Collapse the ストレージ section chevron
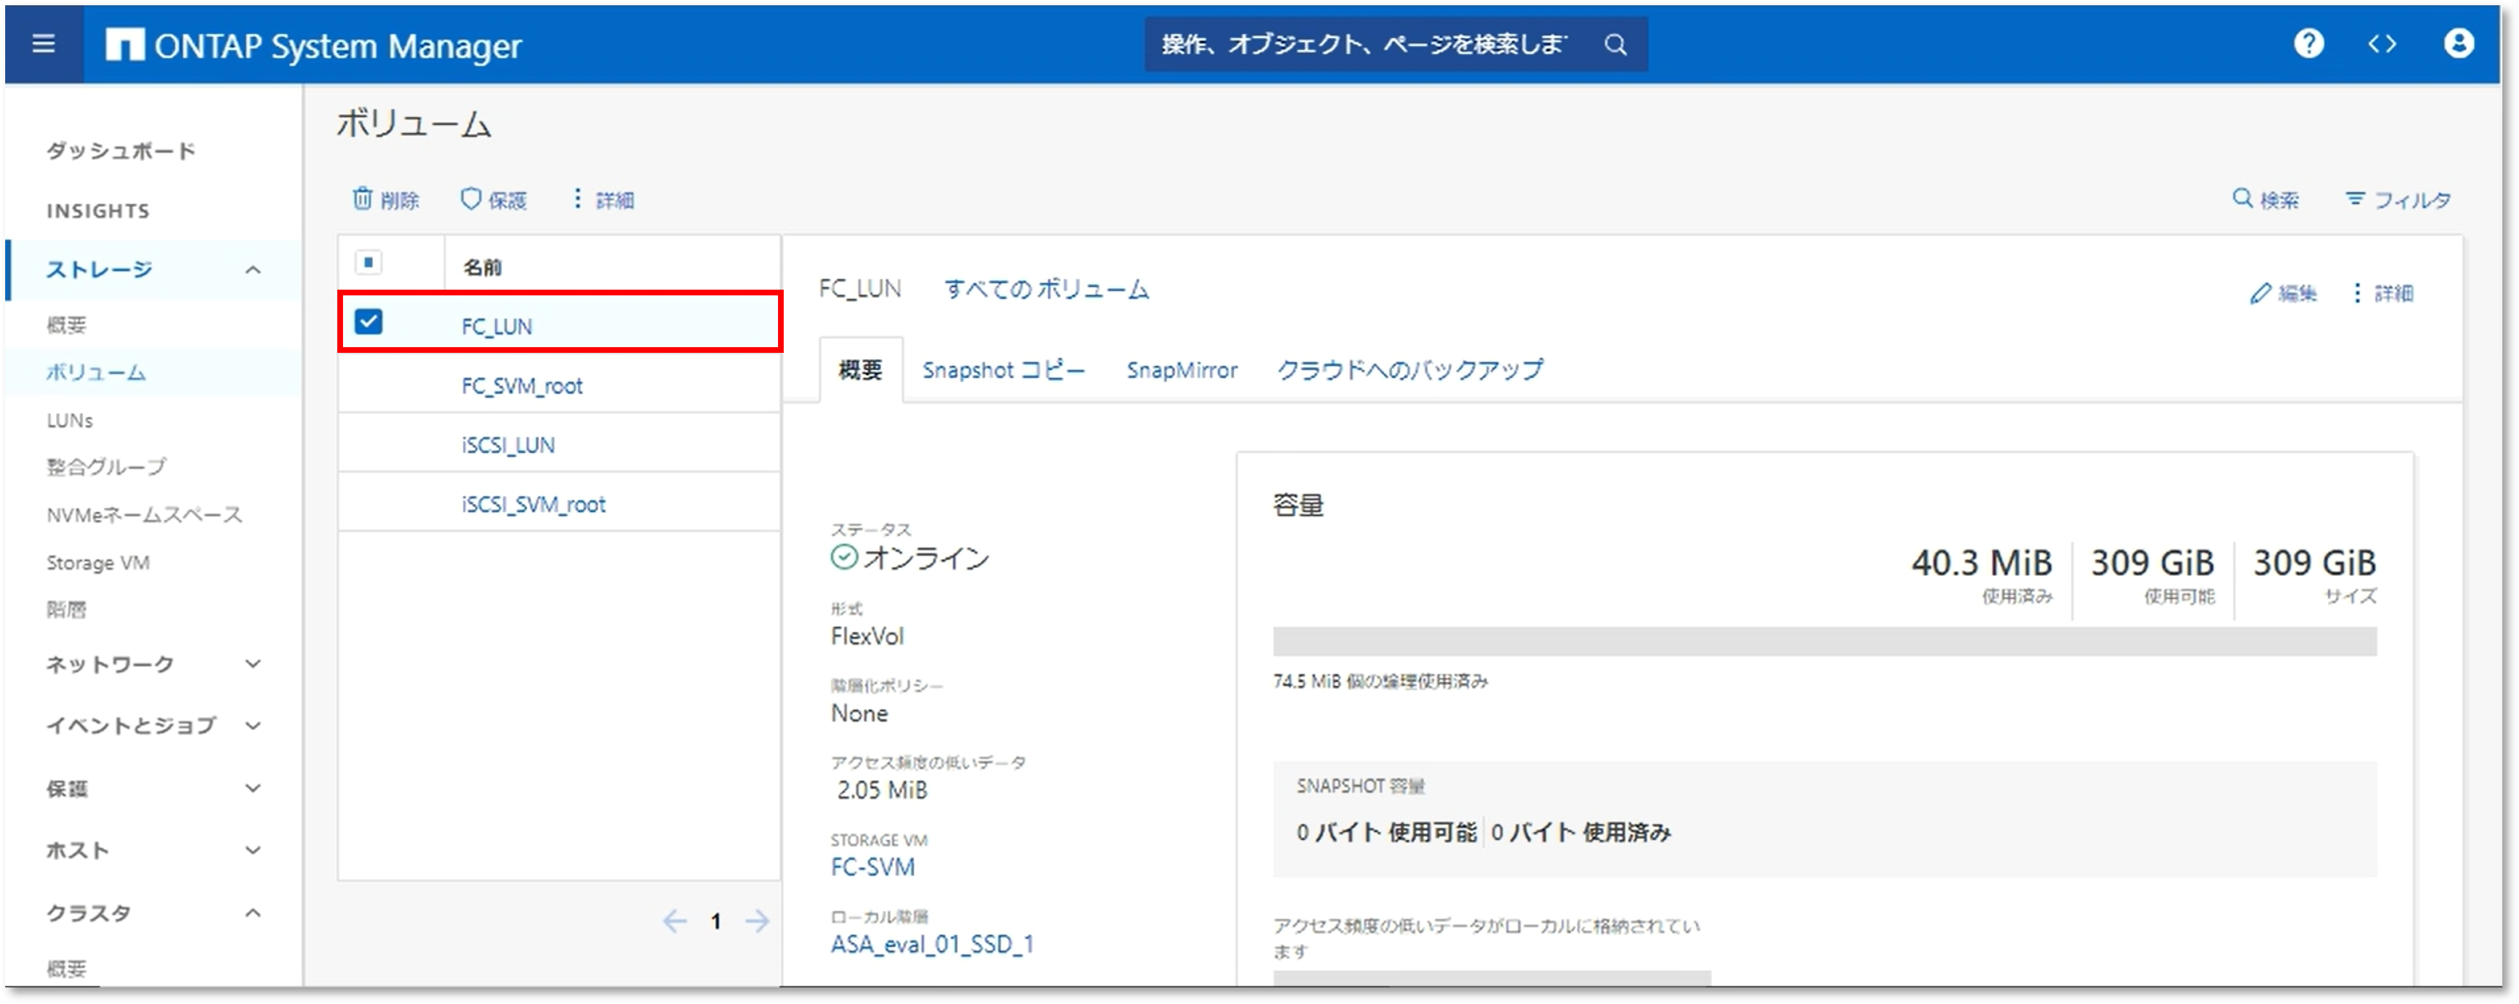Viewport: 2519px width, 1004px height. [x=253, y=270]
